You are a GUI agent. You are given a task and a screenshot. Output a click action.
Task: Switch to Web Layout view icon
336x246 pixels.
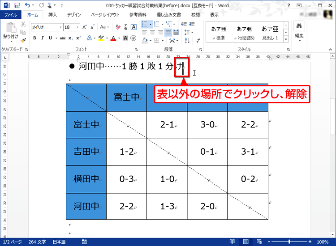(259, 242)
